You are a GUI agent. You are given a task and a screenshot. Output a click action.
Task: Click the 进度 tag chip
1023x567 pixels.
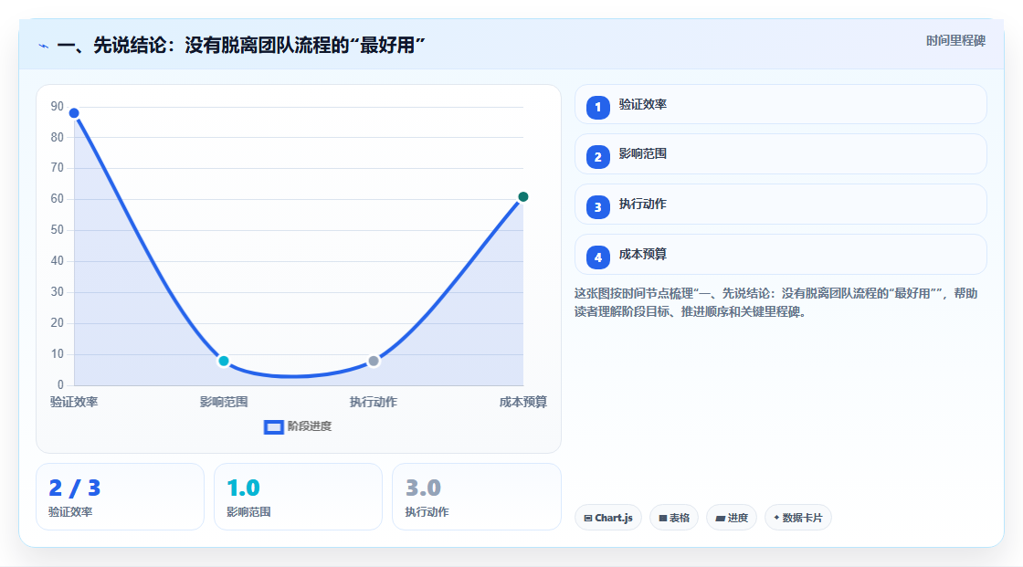732,518
